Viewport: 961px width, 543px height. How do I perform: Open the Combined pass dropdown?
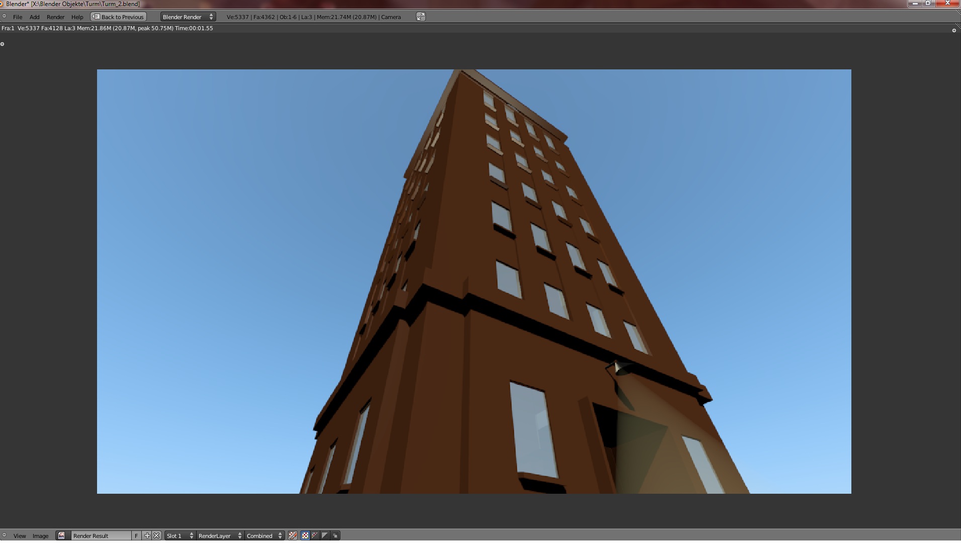point(265,536)
